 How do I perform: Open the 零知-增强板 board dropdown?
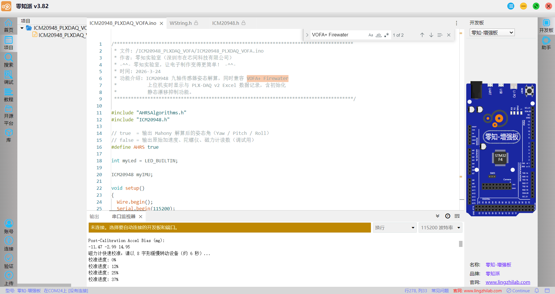point(492,33)
